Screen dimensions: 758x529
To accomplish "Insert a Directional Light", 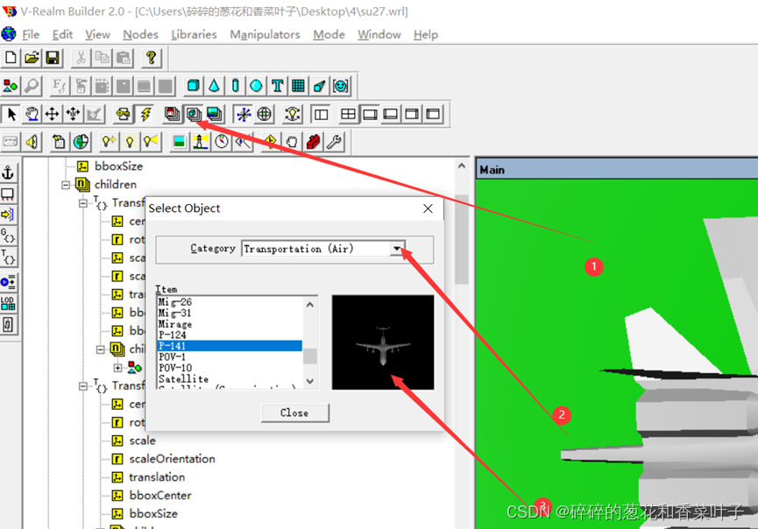I will tap(109, 142).
